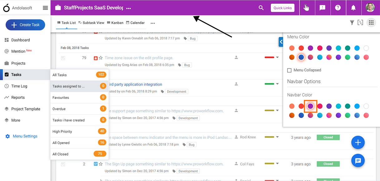380x181 pixels.
Task: Open the feedback message icon in navbar
Action: (322, 8)
